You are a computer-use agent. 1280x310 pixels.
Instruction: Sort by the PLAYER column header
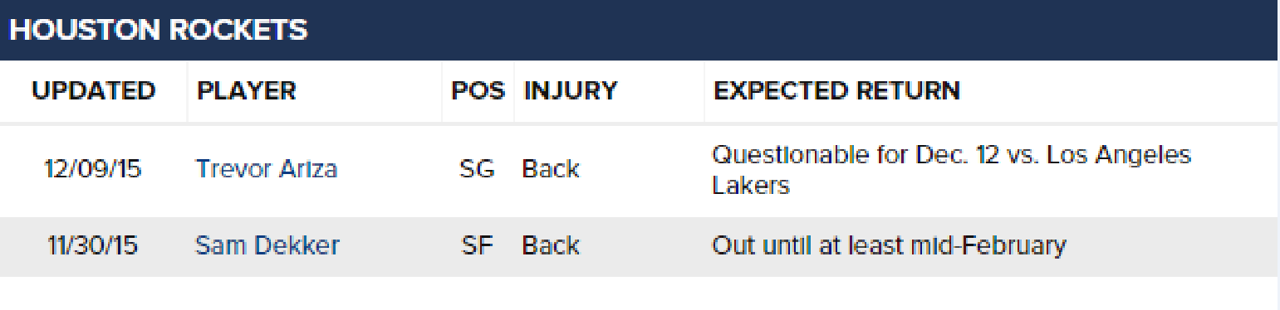tap(247, 90)
